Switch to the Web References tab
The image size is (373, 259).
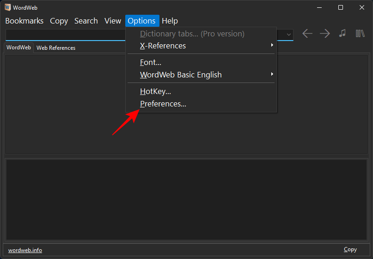click(56, 48)
